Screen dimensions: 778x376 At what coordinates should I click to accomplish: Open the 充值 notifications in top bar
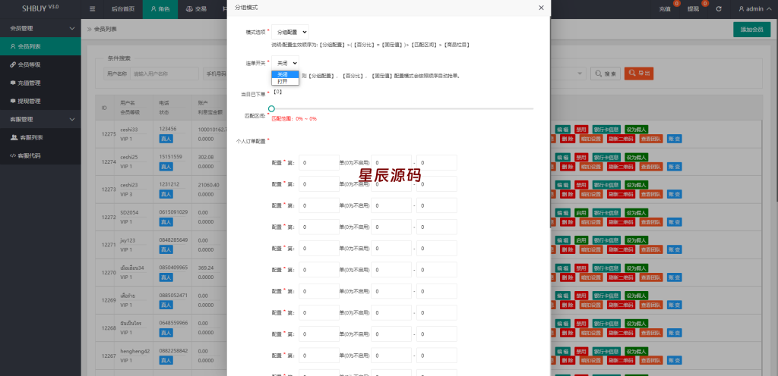(665, 9)
